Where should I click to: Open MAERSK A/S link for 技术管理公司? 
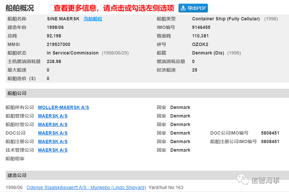(53, 150)
